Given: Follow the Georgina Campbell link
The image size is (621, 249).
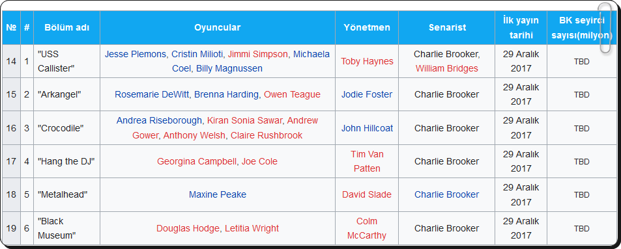Looking at the screenshot, I should [196, 161].
